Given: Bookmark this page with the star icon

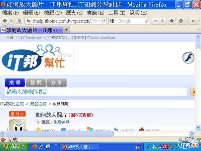Looking at the screenshot, I should [x=95, y=21].
